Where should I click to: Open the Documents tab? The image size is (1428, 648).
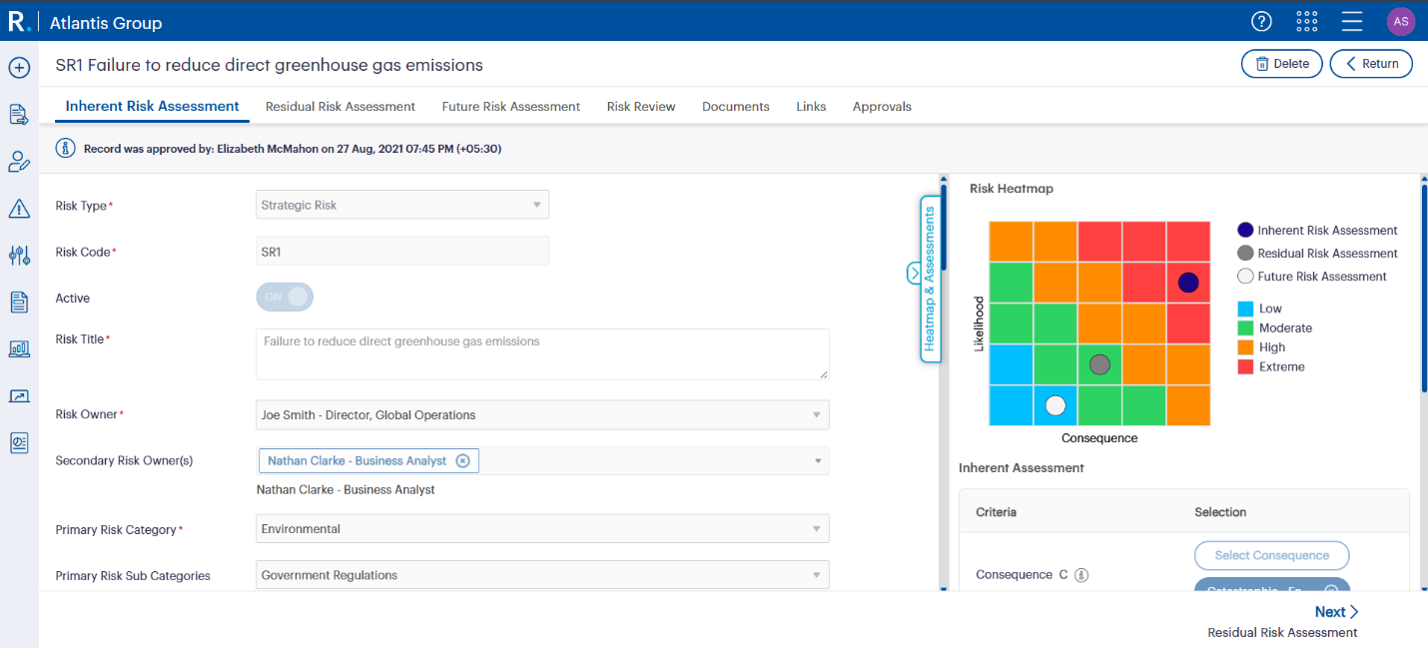[x=736, y=107]
